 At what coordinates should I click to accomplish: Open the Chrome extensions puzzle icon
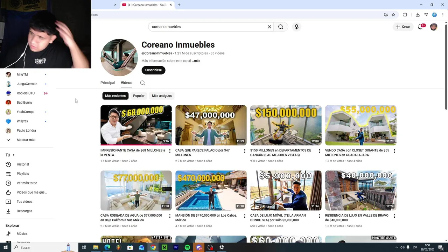click(405, 15)
